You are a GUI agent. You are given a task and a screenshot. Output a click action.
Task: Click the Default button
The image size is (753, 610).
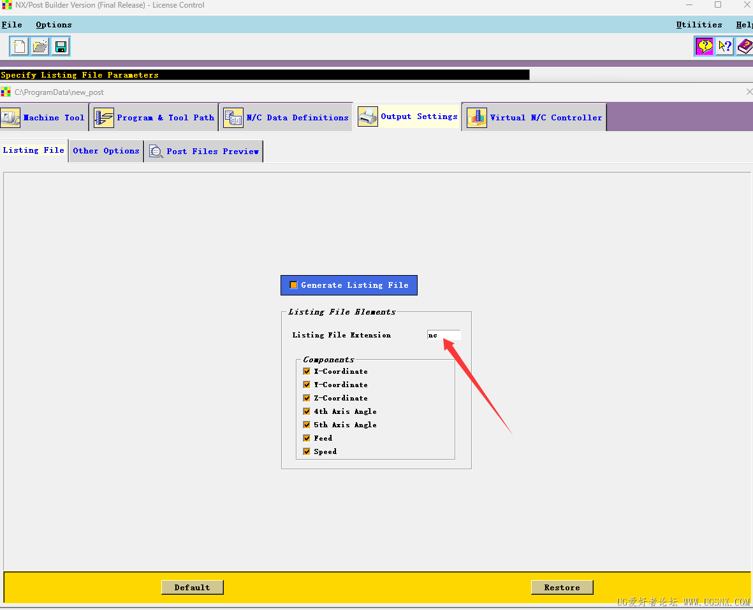tap(192, 588)
